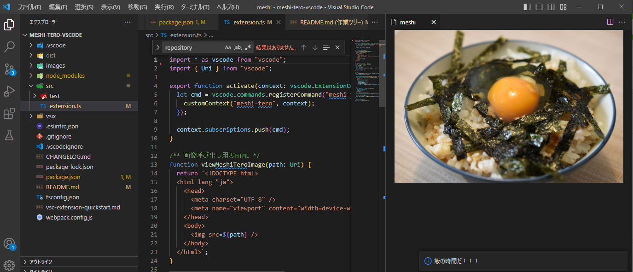The width and height of the screenshot is (633, 272).
Task: Open the Accounts icon in activity bar
Action: [x=9, y=244]
